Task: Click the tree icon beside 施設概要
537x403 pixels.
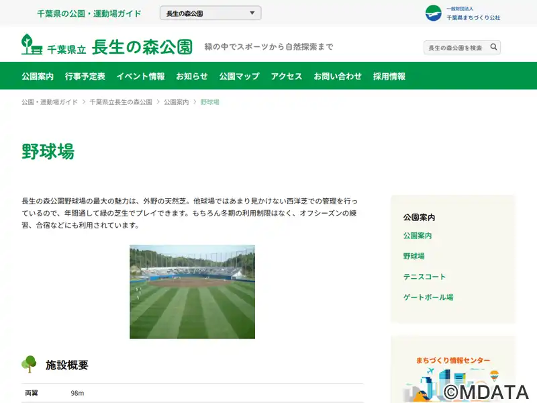Action: tap(29, 364)
